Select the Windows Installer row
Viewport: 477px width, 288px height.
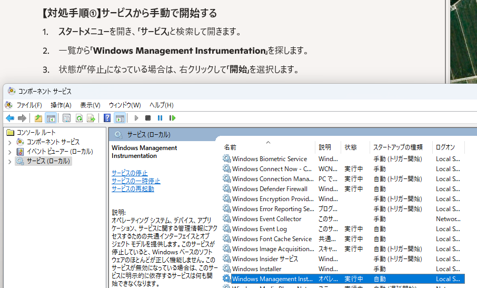343,269
